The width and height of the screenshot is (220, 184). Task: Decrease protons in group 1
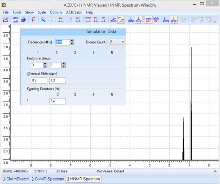[x=45, y=66]
